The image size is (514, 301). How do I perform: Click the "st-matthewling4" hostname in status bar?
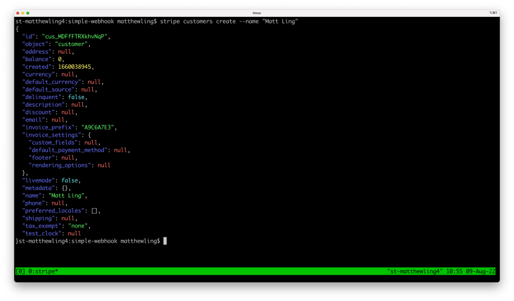pyautogui.click(x=415, y=271)
